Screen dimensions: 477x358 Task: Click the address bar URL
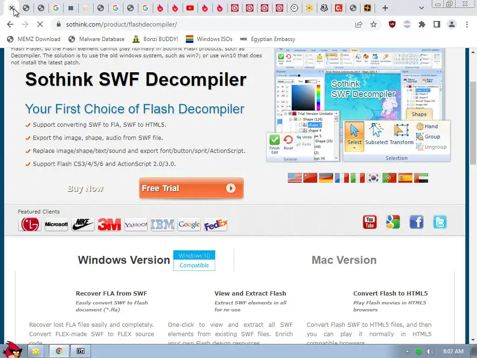pos(122,24)
